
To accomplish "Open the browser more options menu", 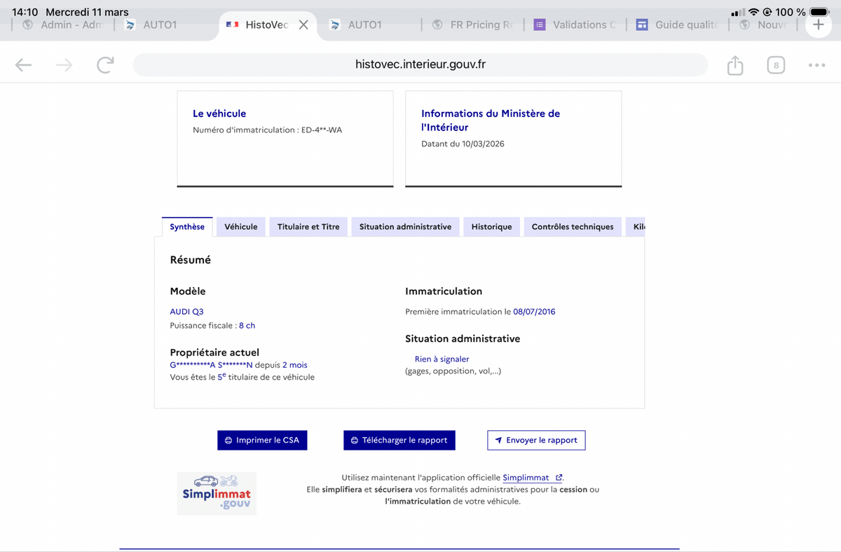I will point(816,65).
